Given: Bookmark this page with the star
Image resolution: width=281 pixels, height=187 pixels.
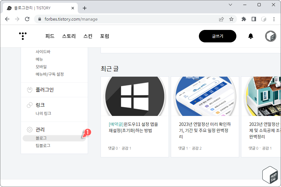Looking at the screenshot, I should 231,19.
